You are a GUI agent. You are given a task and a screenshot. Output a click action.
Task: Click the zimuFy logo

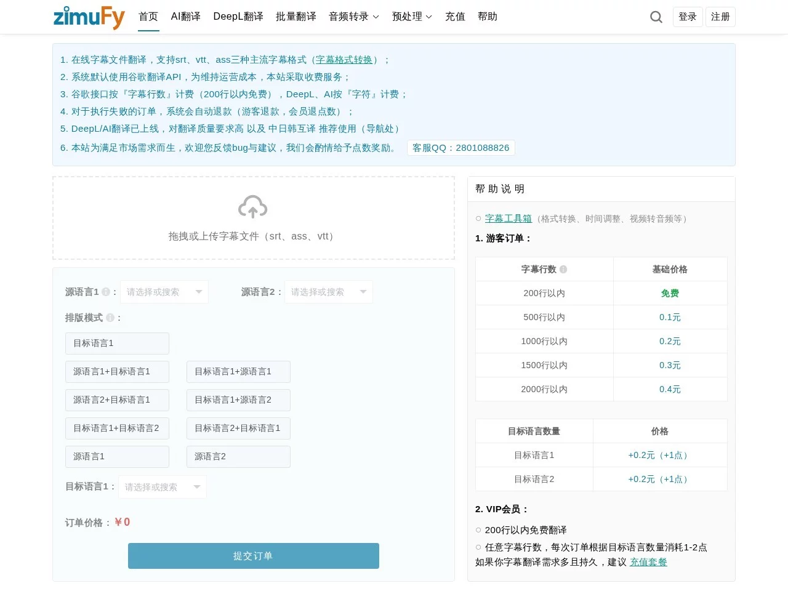pos(89,17)
